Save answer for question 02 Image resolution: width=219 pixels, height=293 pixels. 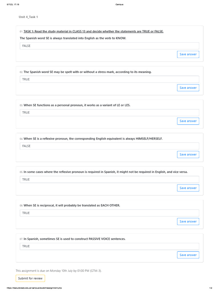tap(188, 88)
